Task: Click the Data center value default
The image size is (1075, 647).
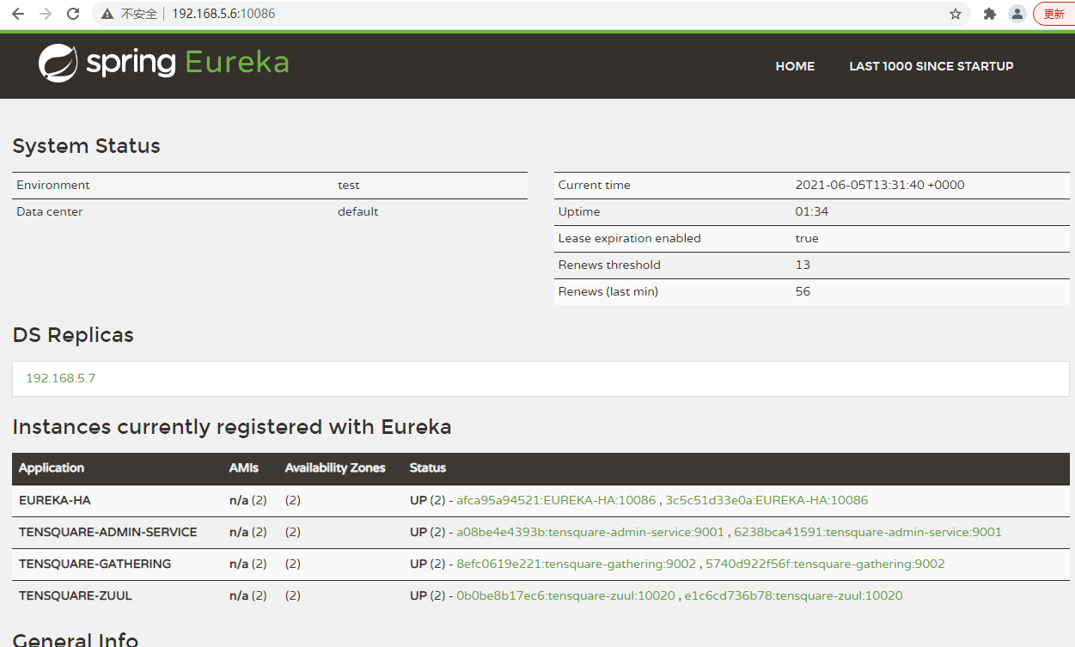Action: point(358,211)
